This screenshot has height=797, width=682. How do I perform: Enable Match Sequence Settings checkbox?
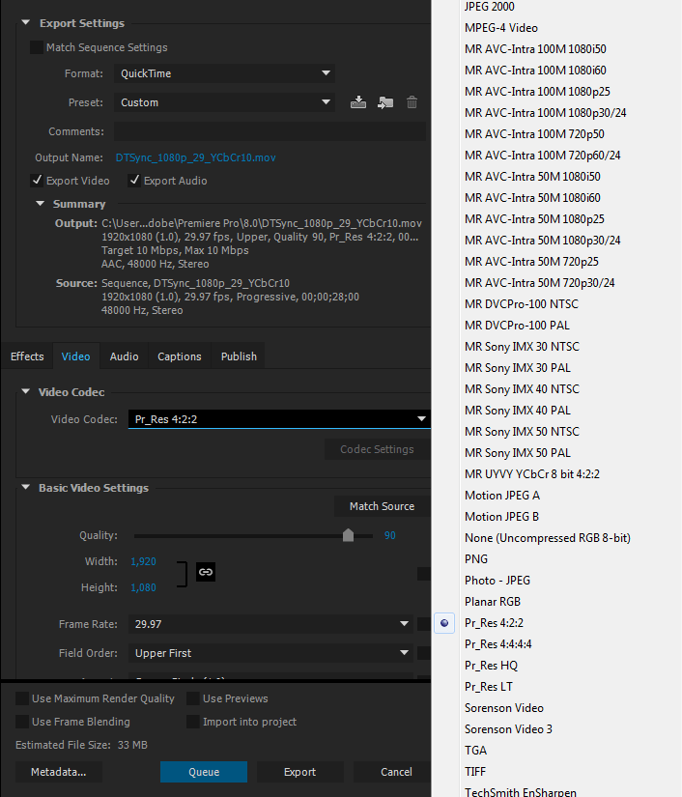click(37, 47)
